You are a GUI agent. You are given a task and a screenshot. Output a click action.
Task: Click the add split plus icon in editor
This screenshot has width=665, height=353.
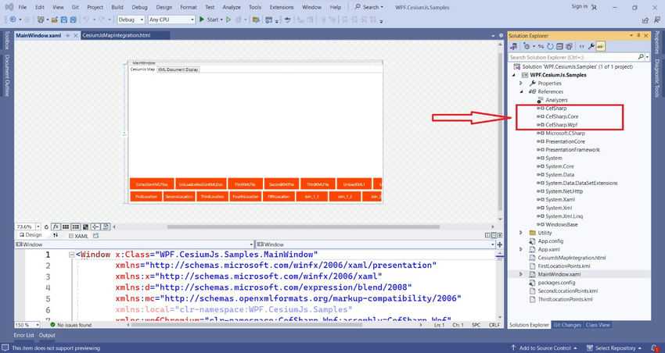[500, 244]
